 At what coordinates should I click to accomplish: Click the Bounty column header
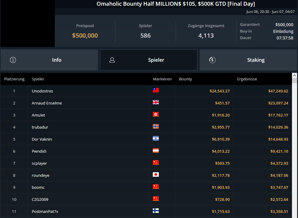click(185, 79)
